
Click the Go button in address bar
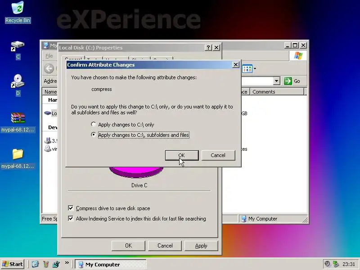point(293,81)
